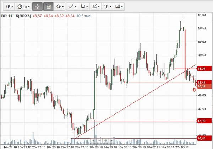
Task: Select the text annotation tool
Action: click(107, 6)
